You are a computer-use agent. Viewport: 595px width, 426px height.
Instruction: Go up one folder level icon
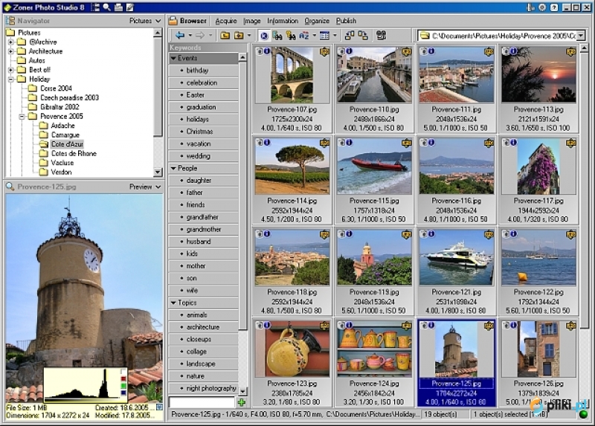[x=225, y=36]
